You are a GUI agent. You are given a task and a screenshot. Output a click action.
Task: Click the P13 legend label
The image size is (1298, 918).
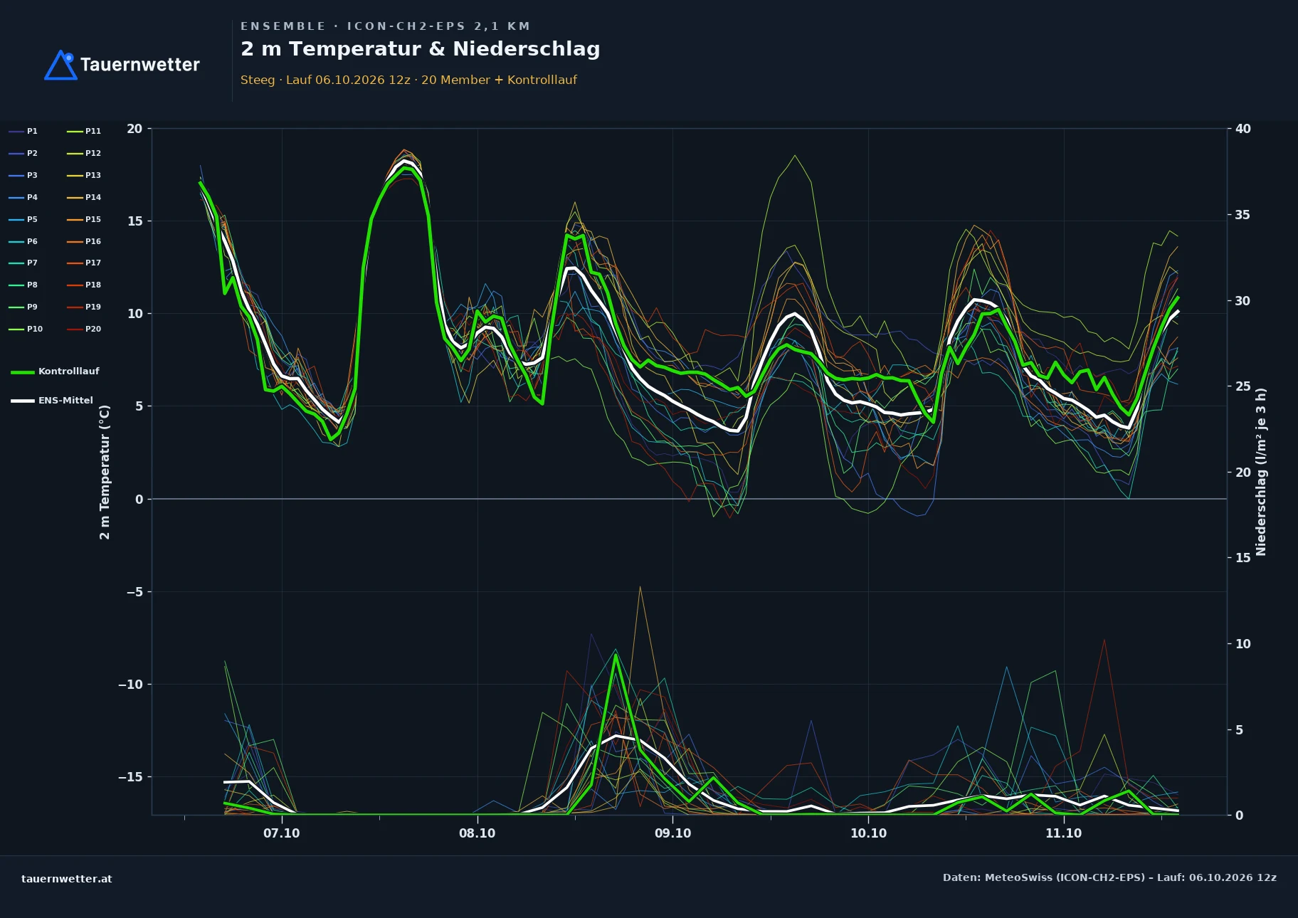(93, 175)
